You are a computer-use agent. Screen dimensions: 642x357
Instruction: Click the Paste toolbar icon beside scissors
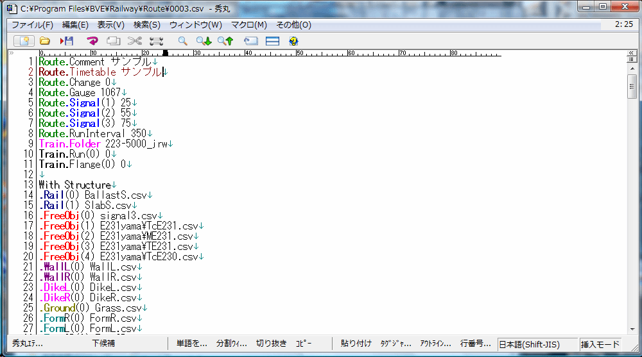(156, 41)
